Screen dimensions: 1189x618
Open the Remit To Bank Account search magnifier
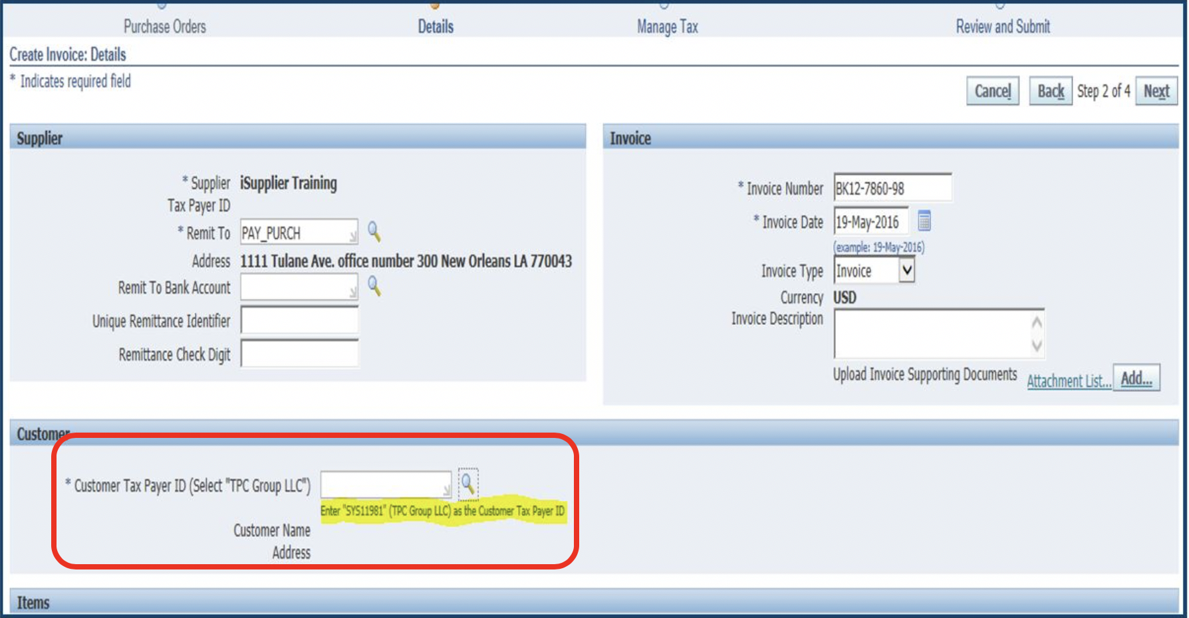coord(374,286)
